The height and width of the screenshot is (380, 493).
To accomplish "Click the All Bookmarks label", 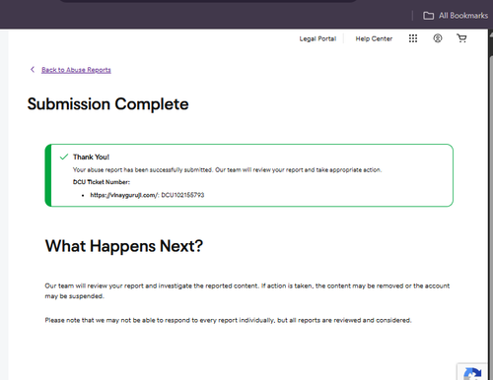I will (463, 16).
